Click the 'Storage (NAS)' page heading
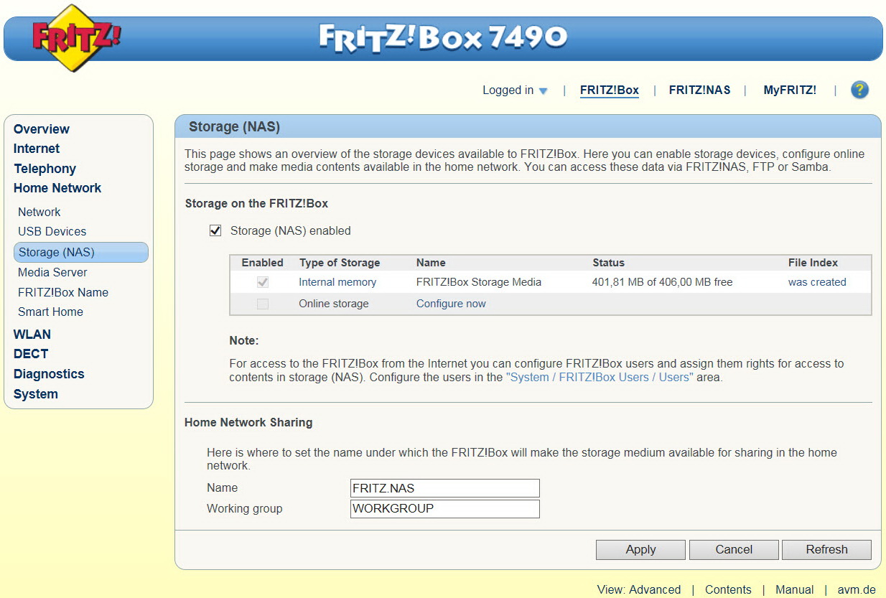886x598 pixels. 234,127
